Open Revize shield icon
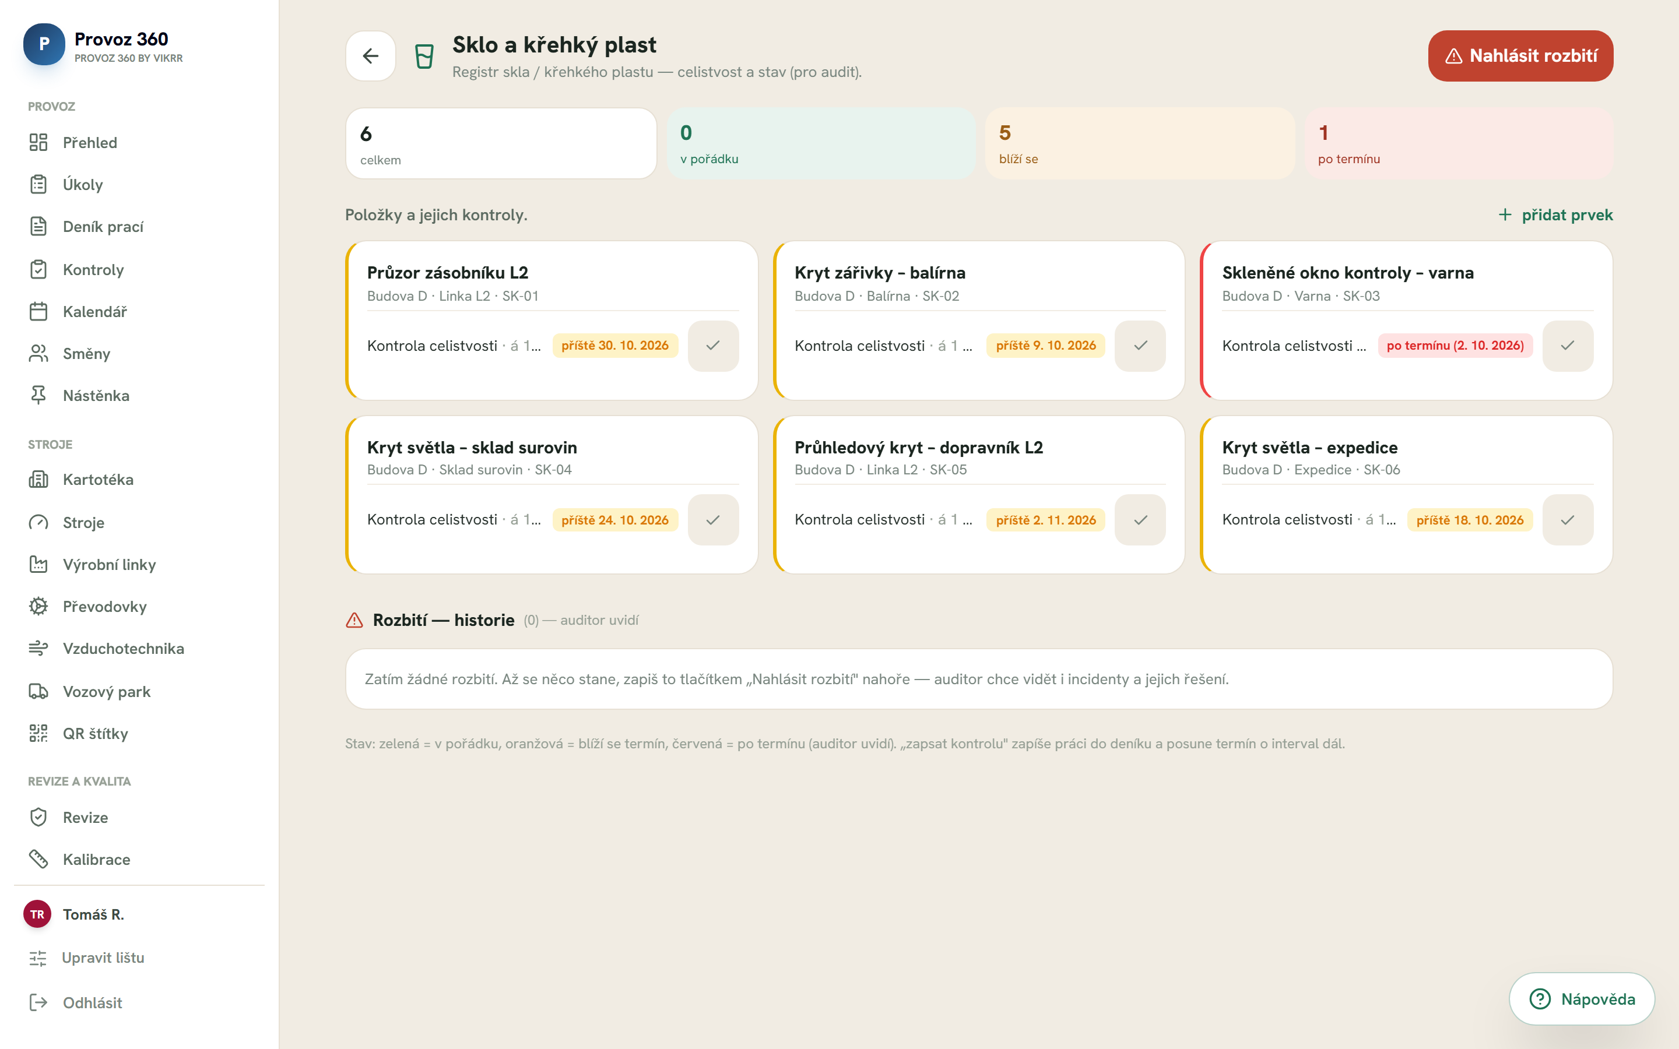Image resolution: width=1679 pixels, height=1049 pixels. pos(38,817)
